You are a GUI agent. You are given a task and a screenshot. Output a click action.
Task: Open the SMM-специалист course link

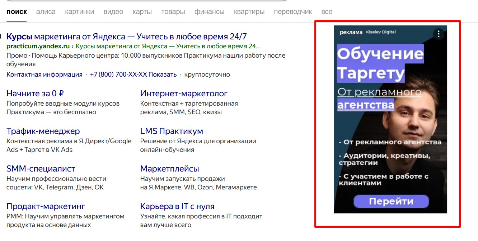point(41,169)
